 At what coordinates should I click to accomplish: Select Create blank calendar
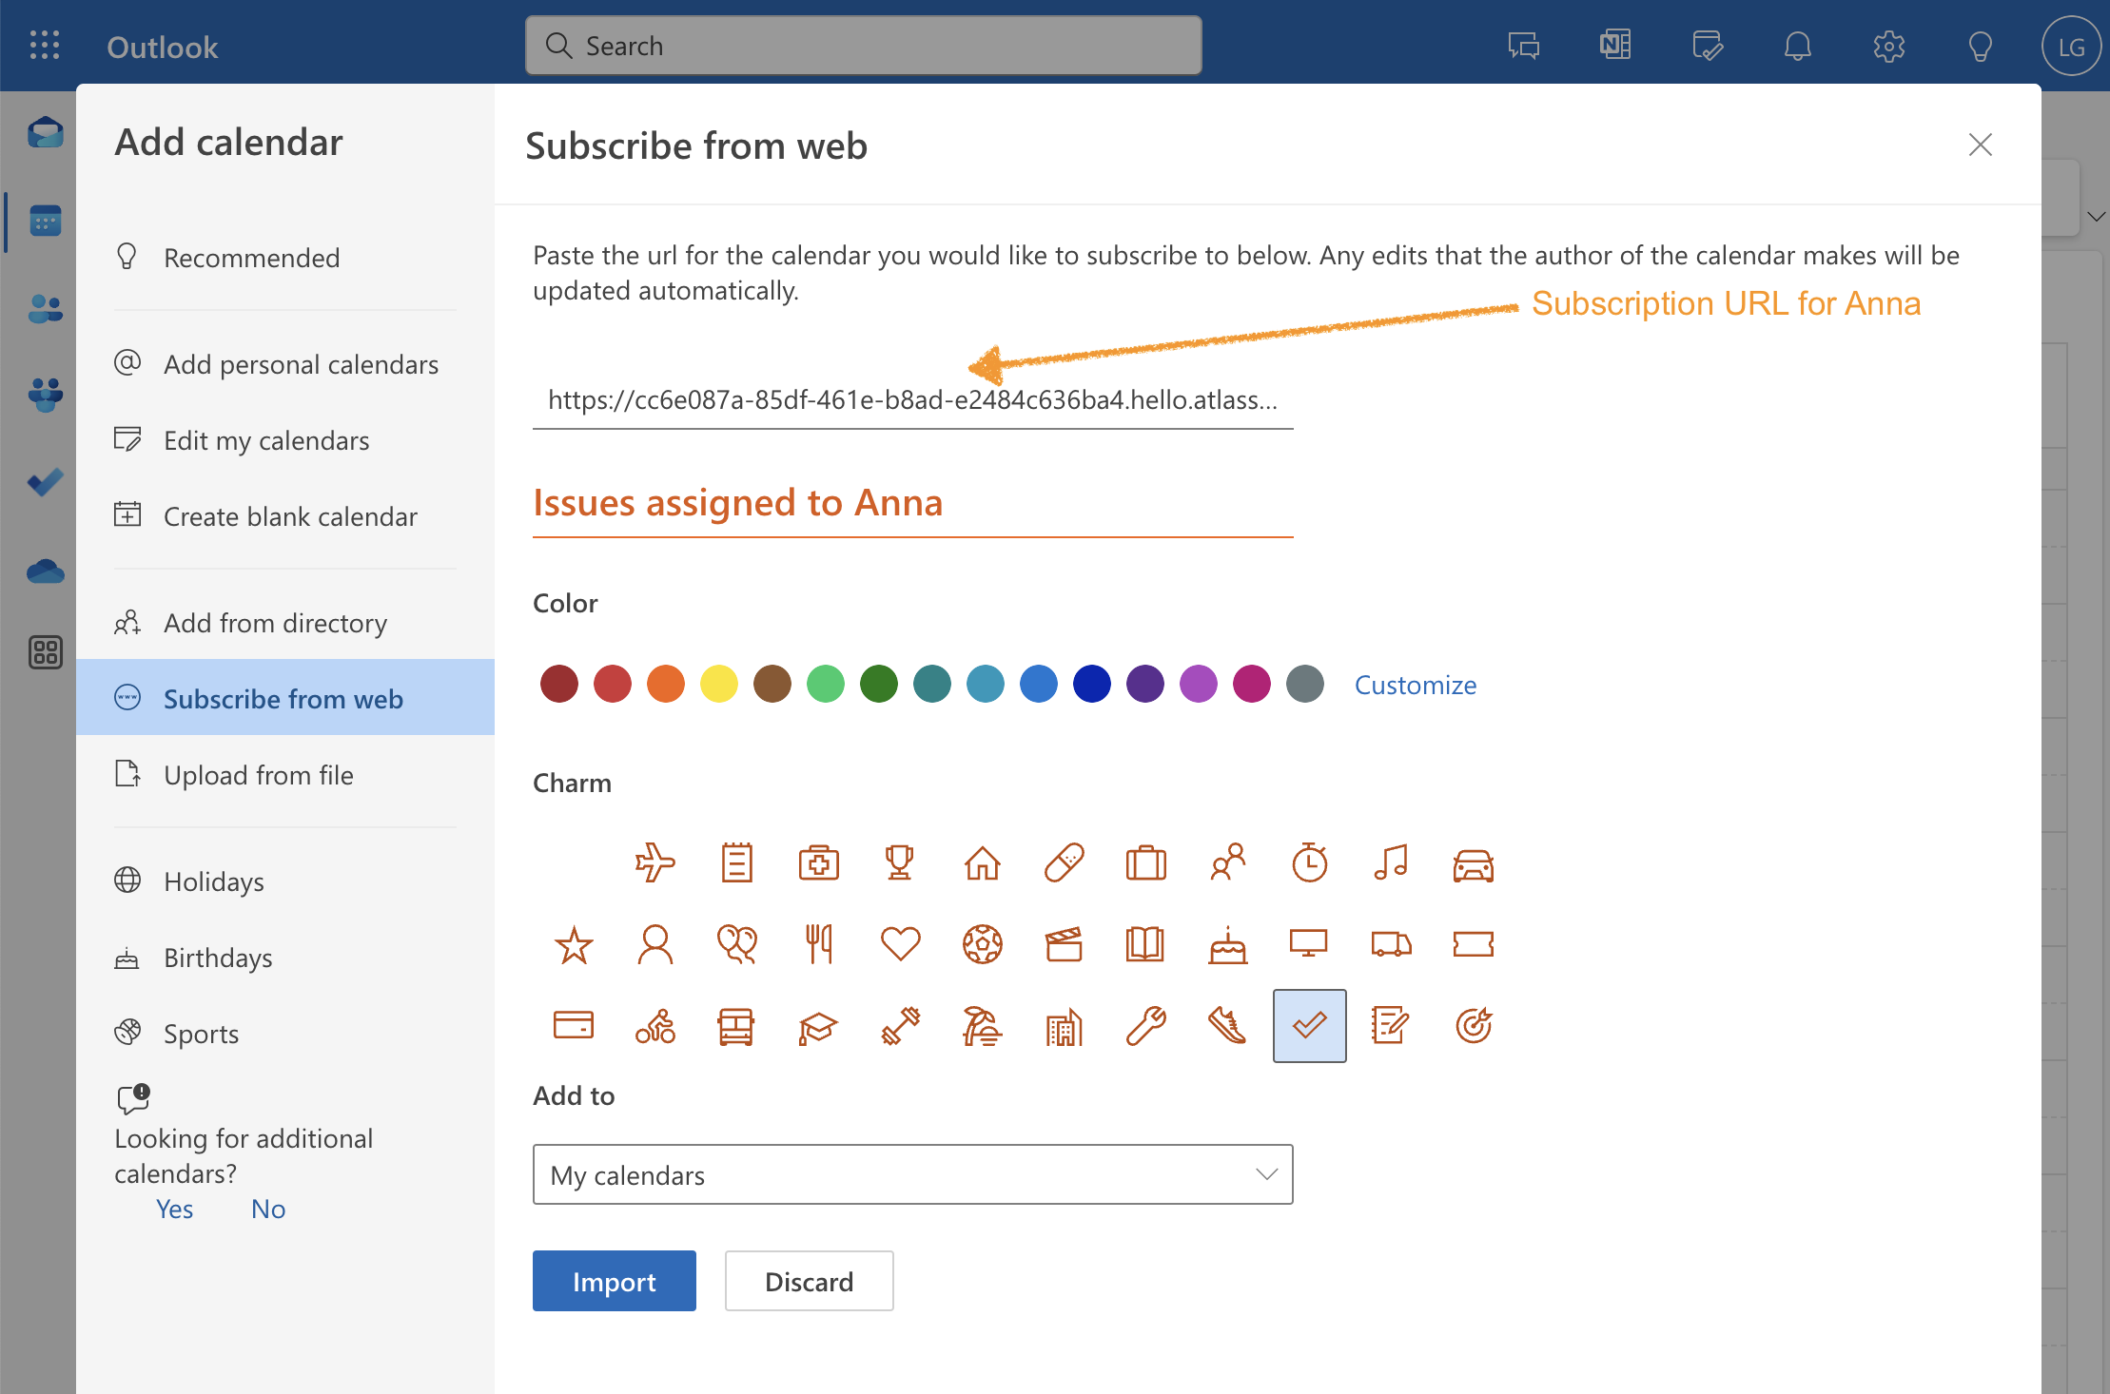tap(285, 516)
